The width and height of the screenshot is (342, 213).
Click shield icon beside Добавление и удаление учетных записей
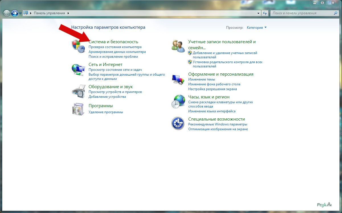coord(190,53)
